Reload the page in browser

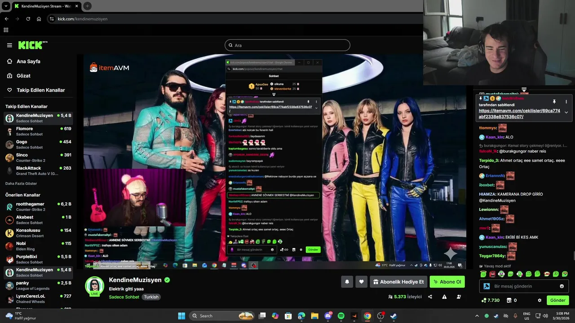tap(28, 19)
